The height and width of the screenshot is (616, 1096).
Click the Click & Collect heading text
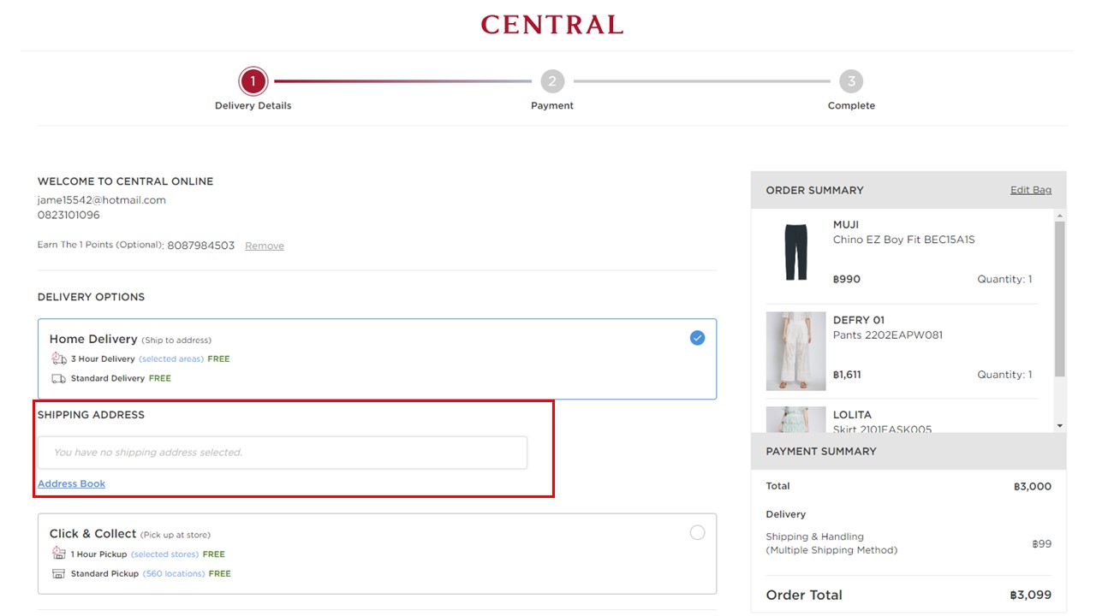pyautogui.click(x=93, y=534)
